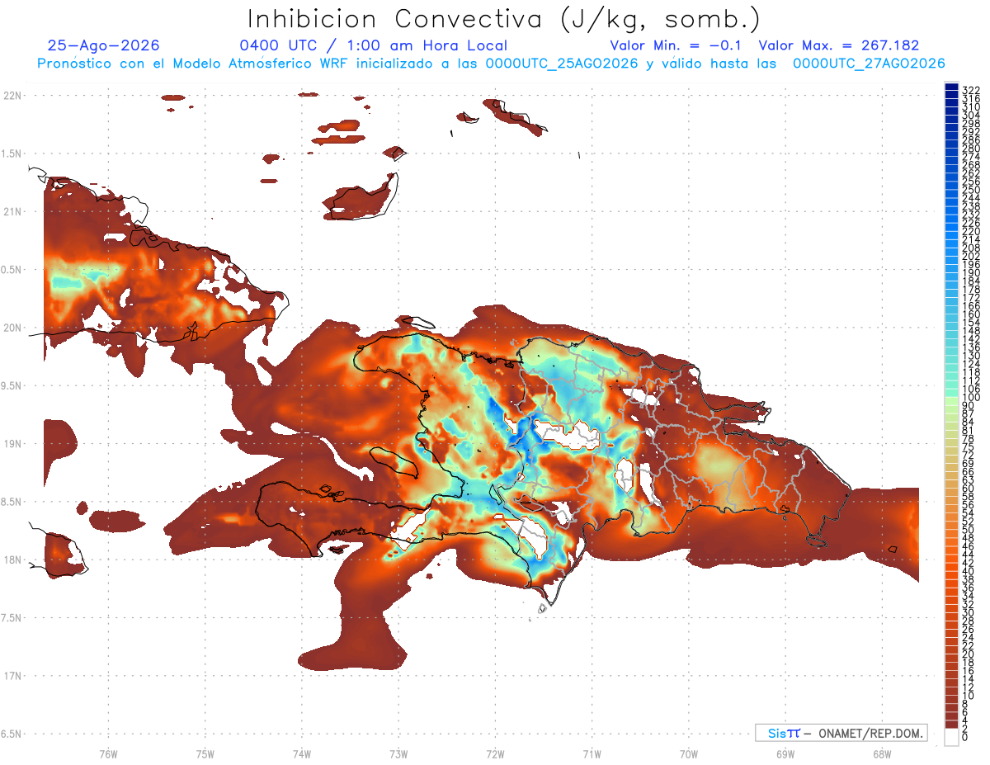Click the 'Pronóstico con el Modelo Atmosferico WRF' line
This screenshot has width=990, height=765.
pyautogui.click(x=492, y=64)
